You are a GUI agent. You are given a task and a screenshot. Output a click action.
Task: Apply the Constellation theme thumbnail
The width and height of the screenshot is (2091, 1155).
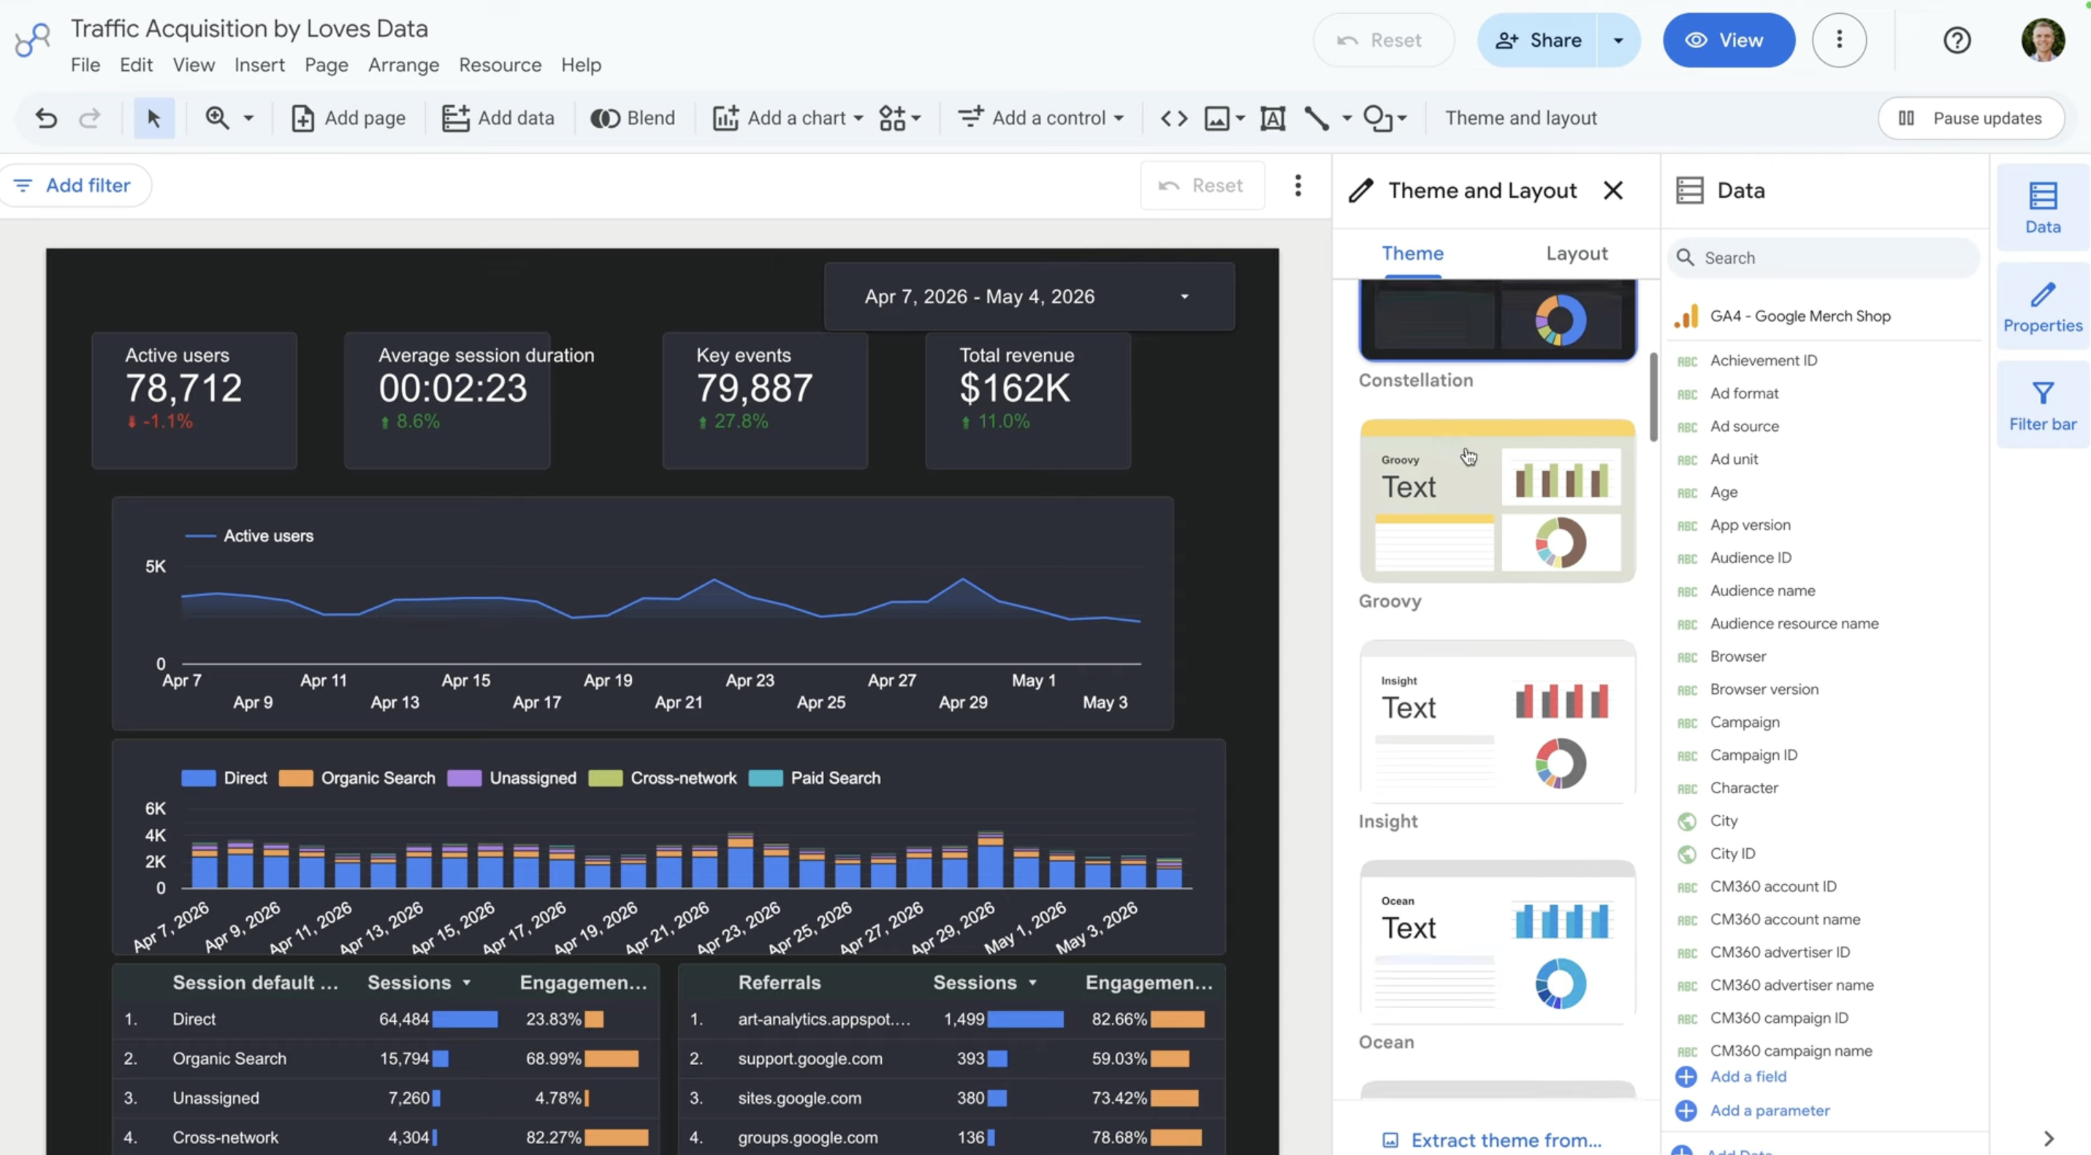click(1497, 321)
